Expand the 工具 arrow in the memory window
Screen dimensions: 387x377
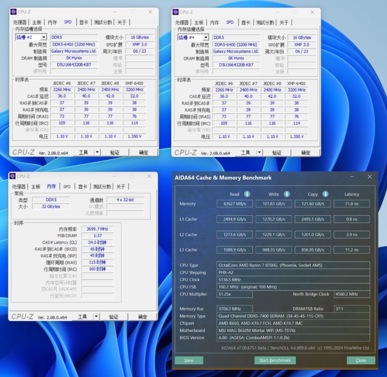[x=96, y=317]
